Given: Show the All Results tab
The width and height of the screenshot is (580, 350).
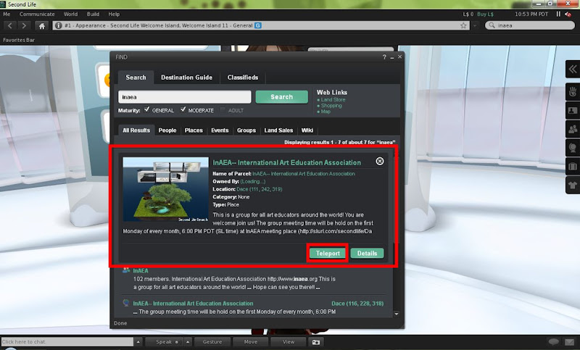Looking at the screenshot, I should 136,130.
